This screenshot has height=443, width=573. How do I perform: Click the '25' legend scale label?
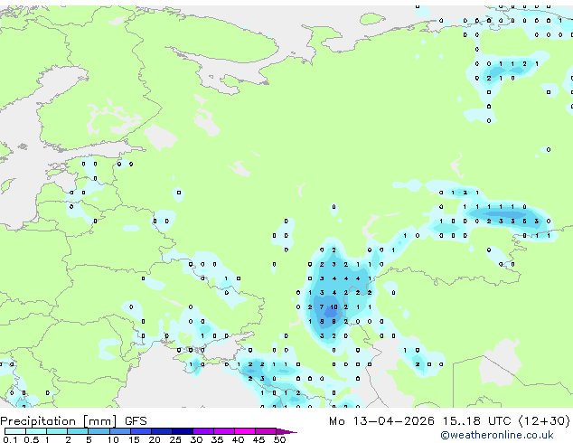[175, 439]
